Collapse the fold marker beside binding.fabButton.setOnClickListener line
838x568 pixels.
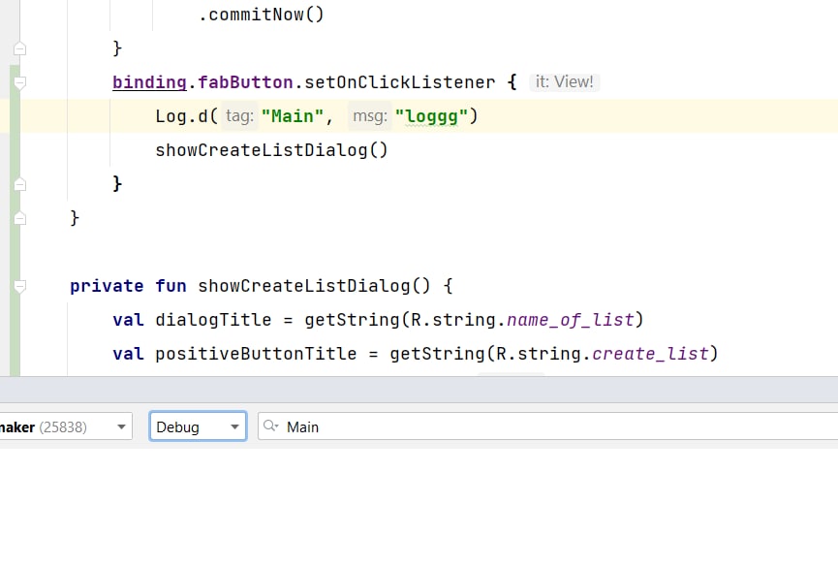[19, 82]
